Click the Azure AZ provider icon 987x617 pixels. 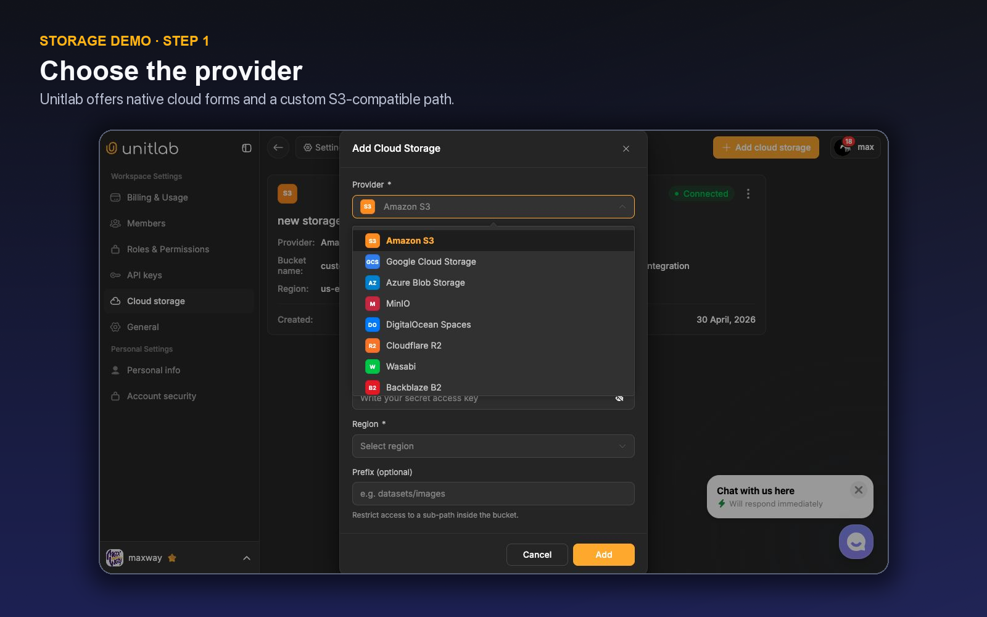tap(372, 283)
